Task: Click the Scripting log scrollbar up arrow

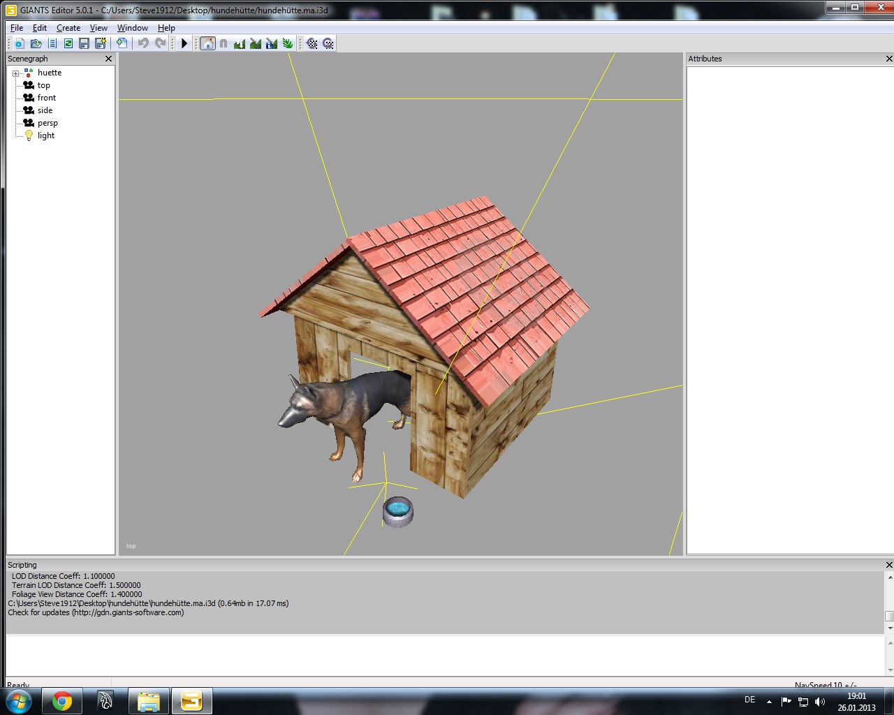Action: 889,577
